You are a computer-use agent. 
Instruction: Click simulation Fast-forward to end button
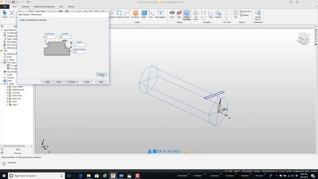tap(174, 151)
